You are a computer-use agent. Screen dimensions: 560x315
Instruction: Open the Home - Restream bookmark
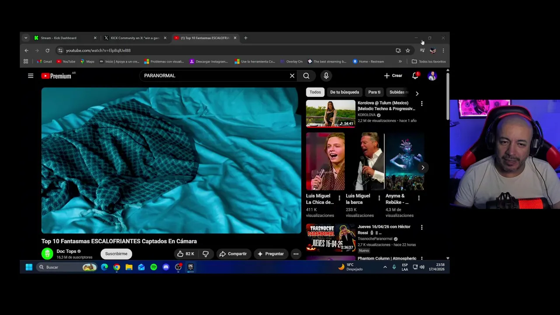coord(368,62)
